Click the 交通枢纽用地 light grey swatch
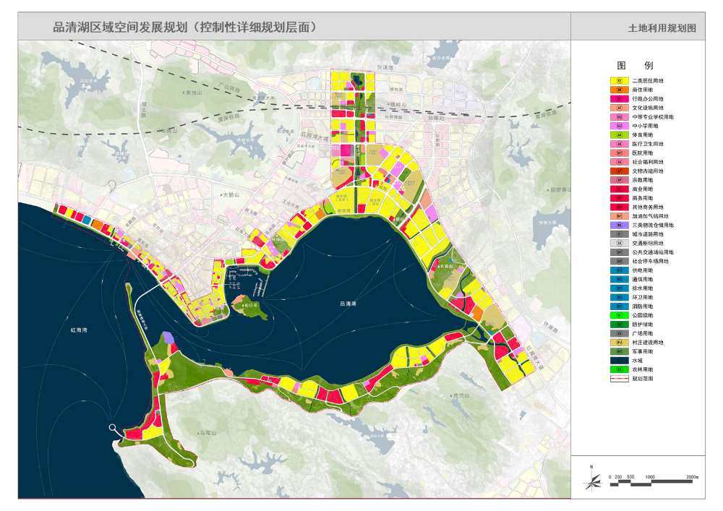Viewport: 723px width, 511px height. (x=620, y=244)
